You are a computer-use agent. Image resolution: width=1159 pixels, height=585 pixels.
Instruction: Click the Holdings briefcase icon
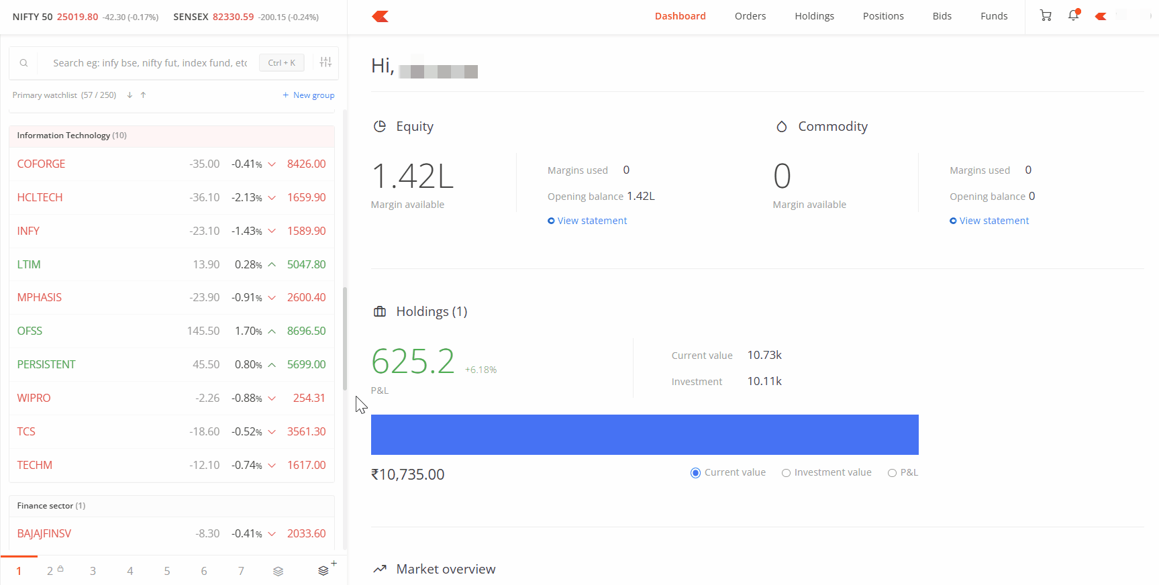tap(380, 311)
